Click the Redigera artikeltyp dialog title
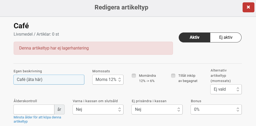 [x=121, y=7]
